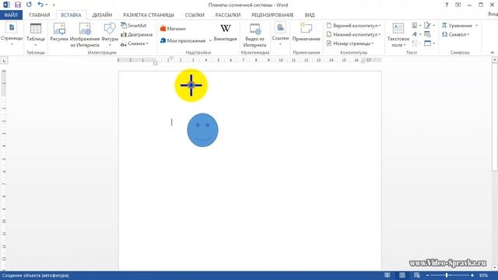Open the Уравнение dropdown arrow
This screenshot has height=280, width=498.
tap(476, 26)
